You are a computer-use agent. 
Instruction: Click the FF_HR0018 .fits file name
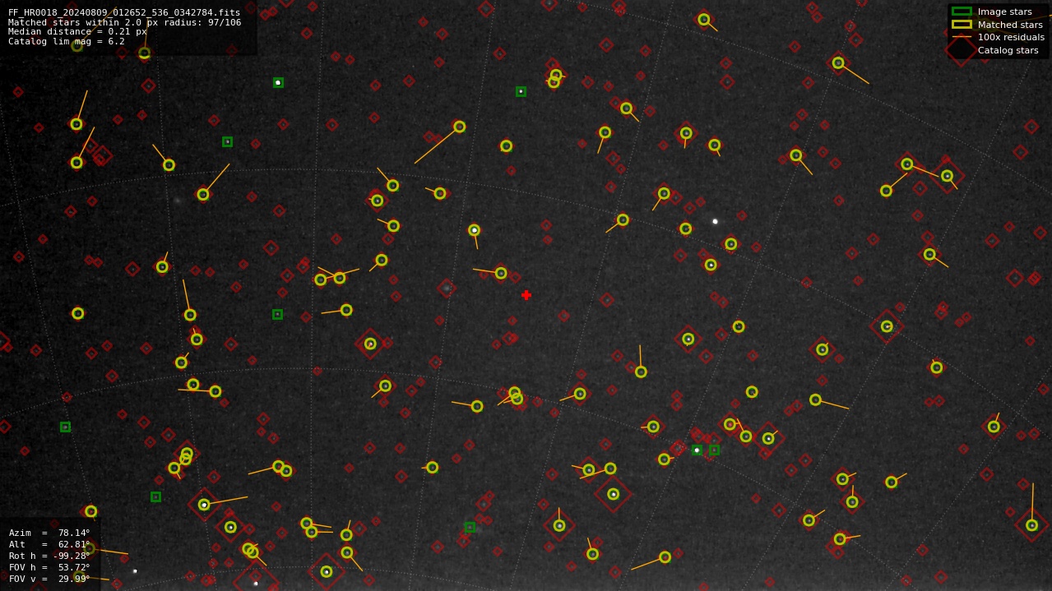[124, 13]
